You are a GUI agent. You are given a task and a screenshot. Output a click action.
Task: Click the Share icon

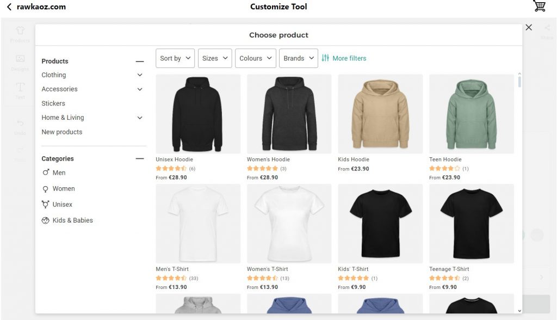click(x=546, y=30)
